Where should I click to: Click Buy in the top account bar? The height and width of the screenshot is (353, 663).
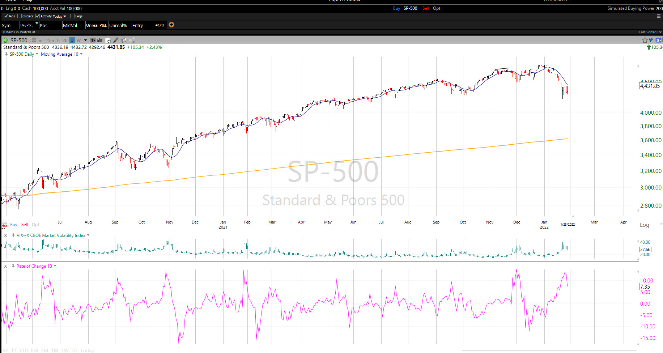(396, 8)
